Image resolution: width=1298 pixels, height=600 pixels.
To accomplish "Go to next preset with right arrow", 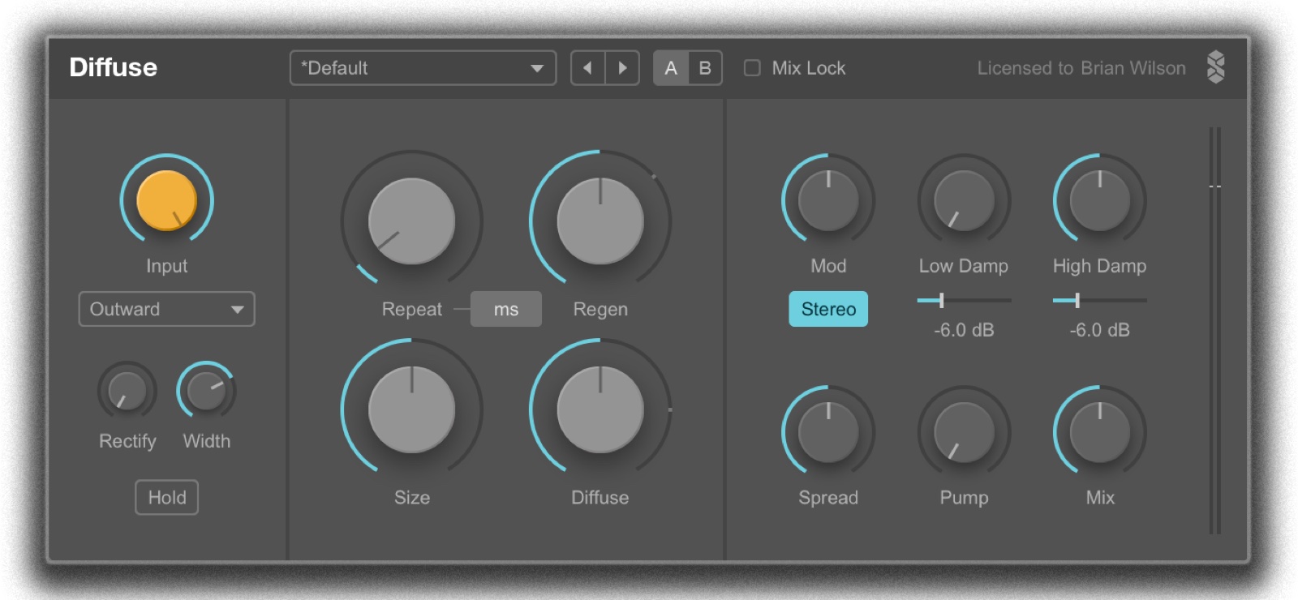I will 622,68.
